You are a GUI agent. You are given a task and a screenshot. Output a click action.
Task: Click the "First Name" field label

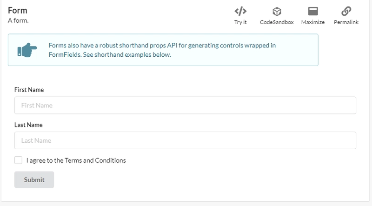(29, 90)
